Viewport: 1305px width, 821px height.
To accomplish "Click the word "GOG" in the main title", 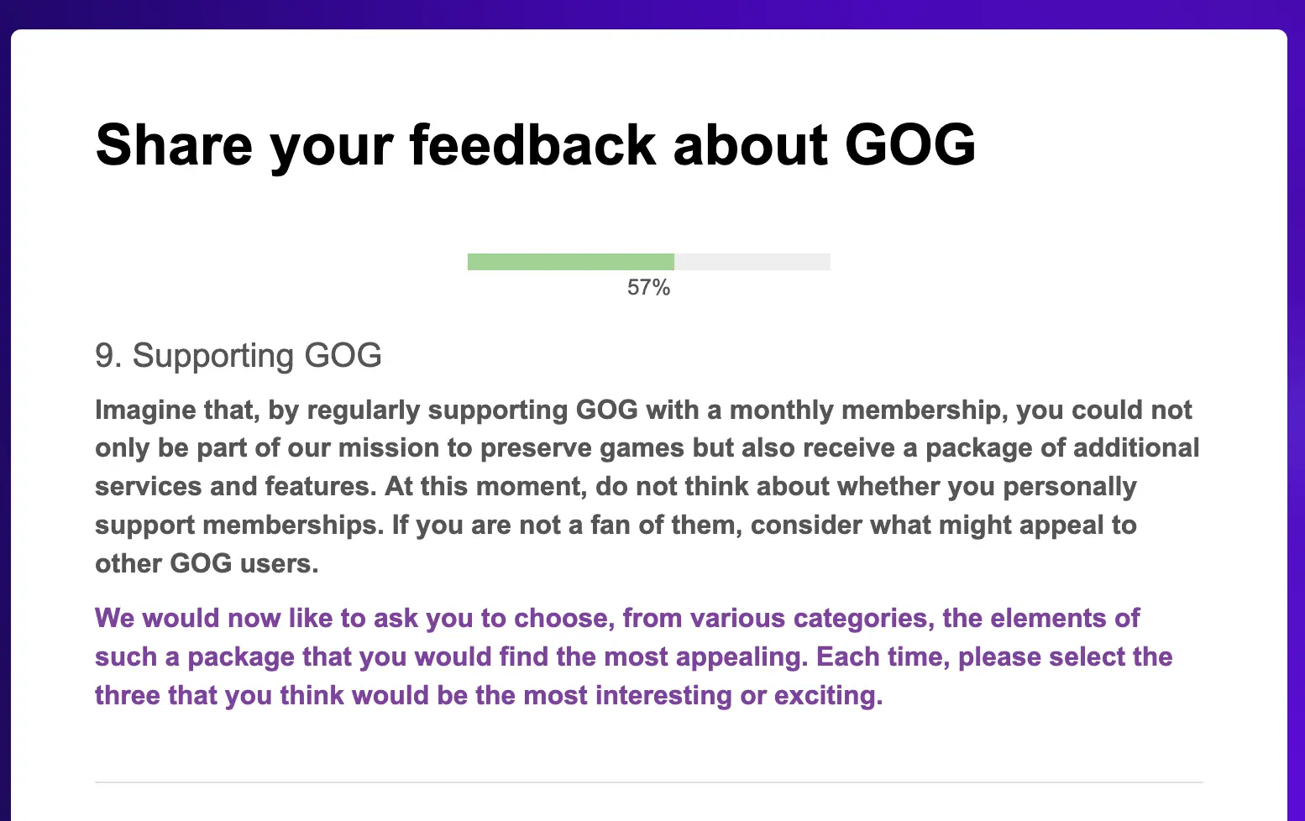I will point(910,144).
